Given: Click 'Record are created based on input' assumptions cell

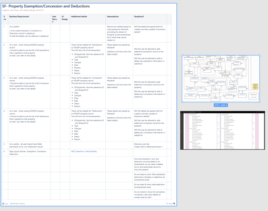Looking at the screenshot, I should pyautogui.click(x=119, y=34).
